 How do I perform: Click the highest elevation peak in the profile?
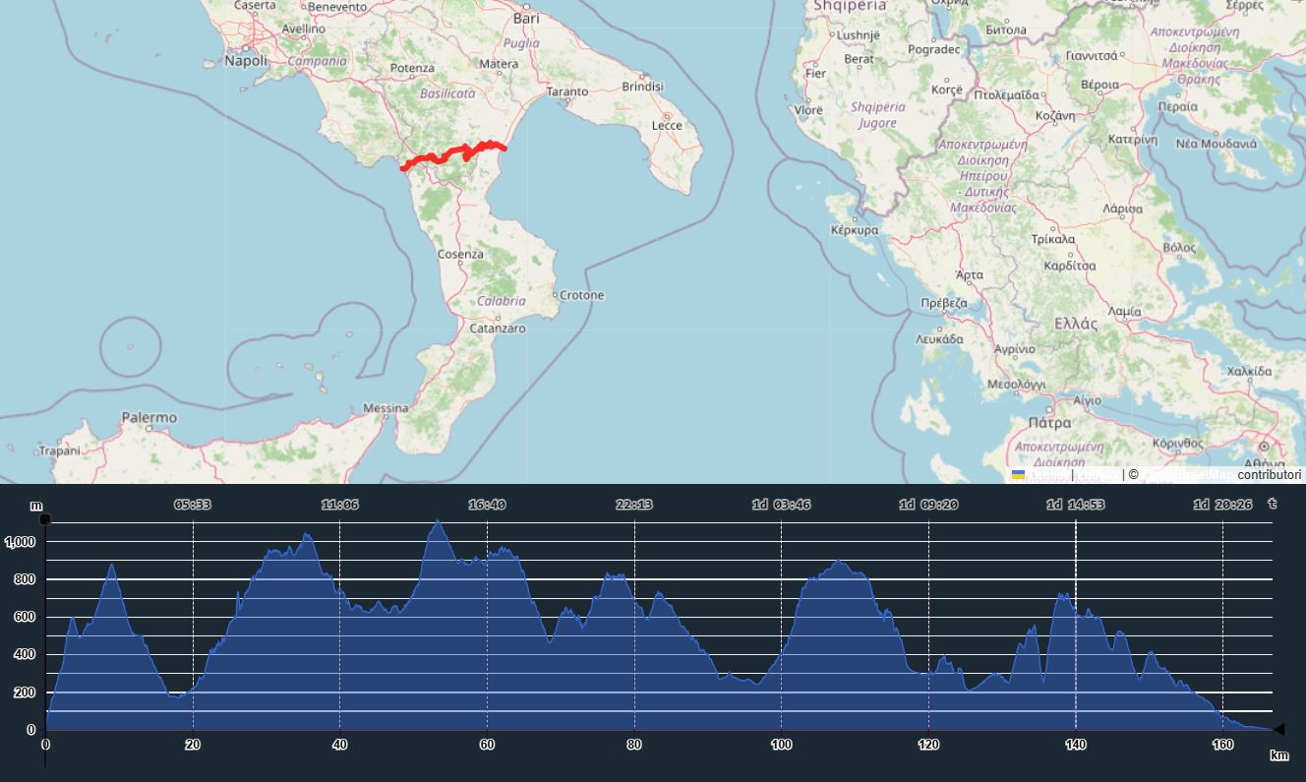coord(438,522)
